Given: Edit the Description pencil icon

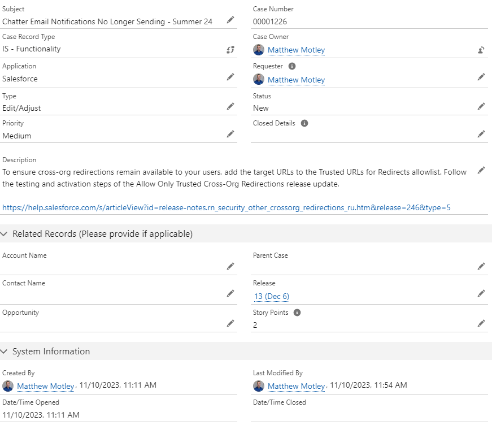Looking at the screenshot, I should (481, 170).
